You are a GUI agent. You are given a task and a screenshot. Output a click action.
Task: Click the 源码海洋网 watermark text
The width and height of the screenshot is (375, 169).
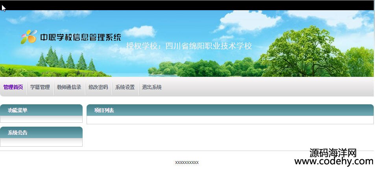tap(333, 153)
